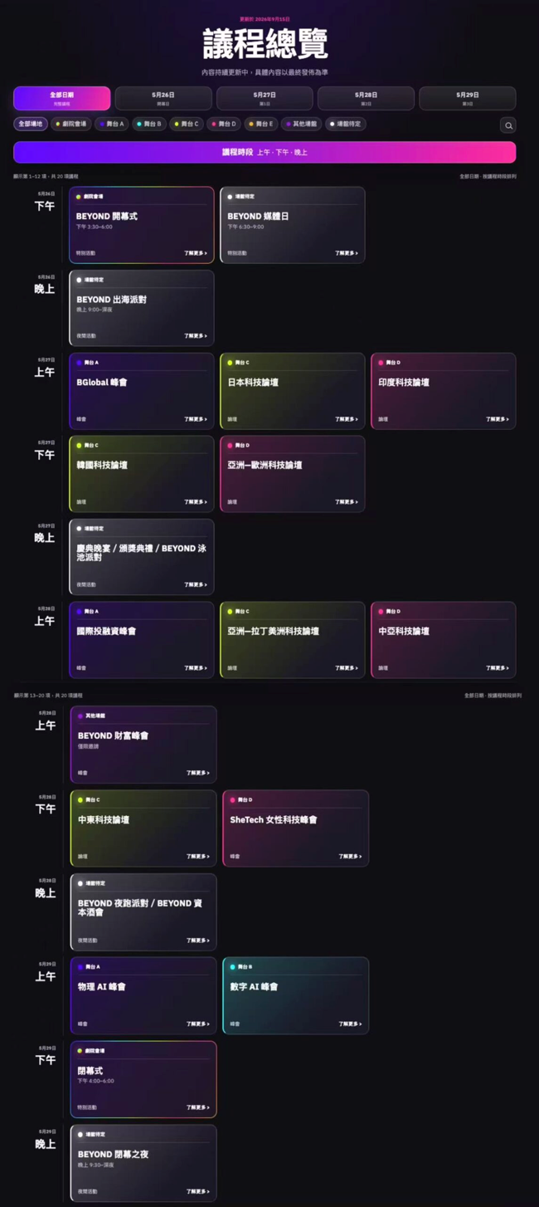Select the 5月26日 date tab
This screenshot has width=539, height=1207.
163,98
